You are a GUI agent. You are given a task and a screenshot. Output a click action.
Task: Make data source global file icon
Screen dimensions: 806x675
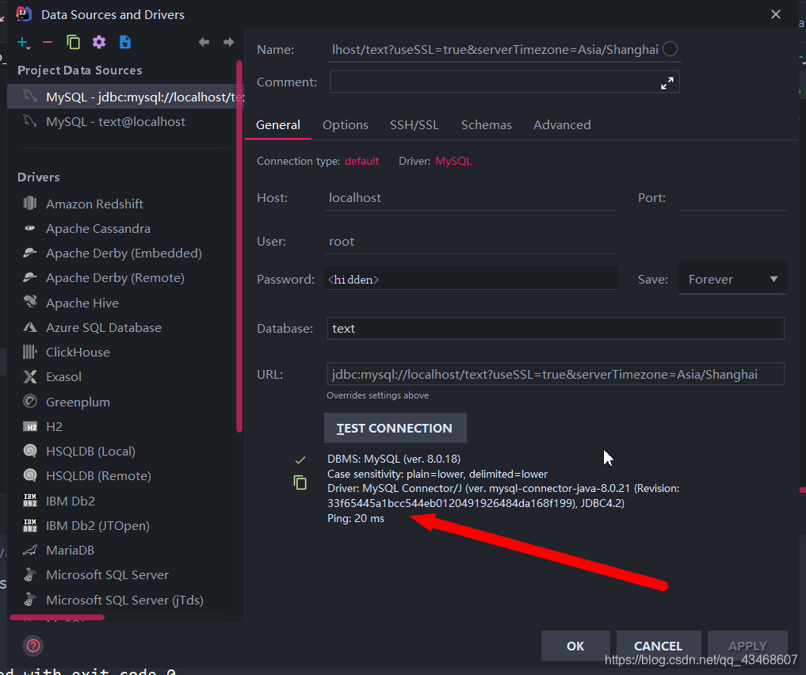(x=125, y=43)
